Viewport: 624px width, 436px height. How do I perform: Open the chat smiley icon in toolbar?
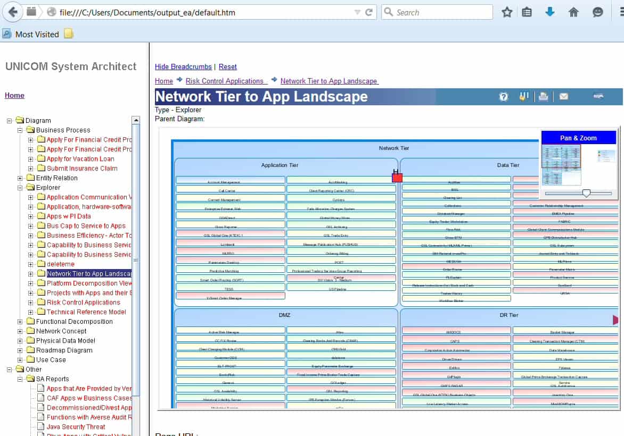pyautogui.click(x=598, y=12)
